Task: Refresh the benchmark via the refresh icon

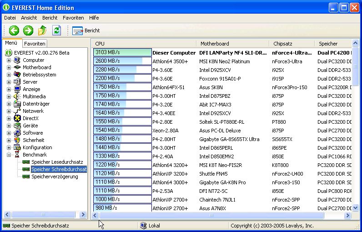Action: coord(56,30)
